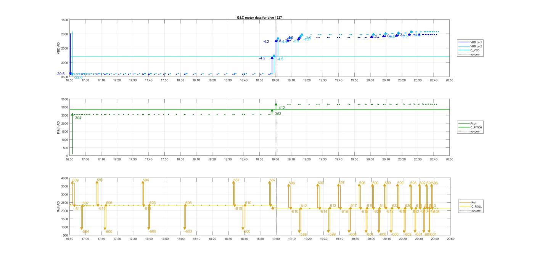Click the "Pitch AD" y-axis label
Image resolution: width=534 pixels, height=264 pixels.
pyautogui.click(x=58, y=127)
